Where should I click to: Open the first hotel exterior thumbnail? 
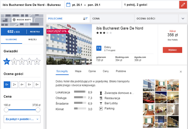pos(149,85)
